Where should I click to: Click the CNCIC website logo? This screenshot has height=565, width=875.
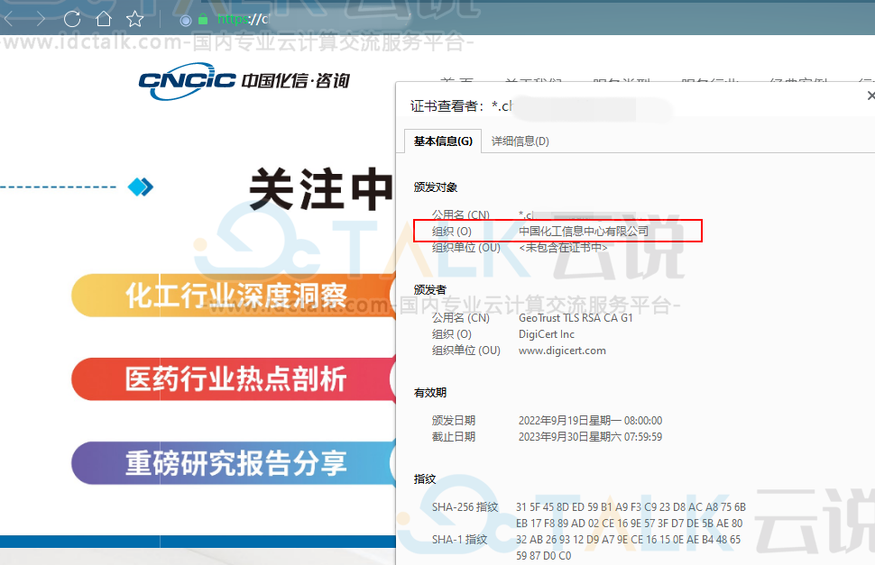pyautogui.click(x=244, y=81)
